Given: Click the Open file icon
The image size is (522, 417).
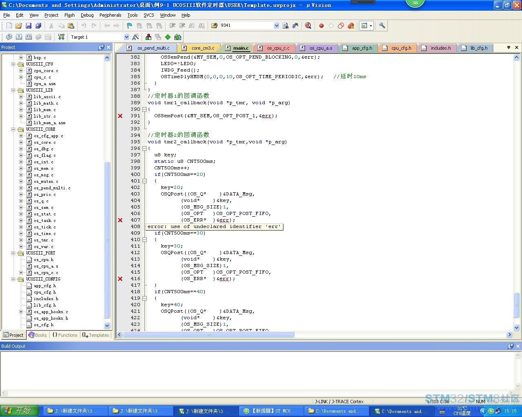Looking at the screenshot, I should click(x=19, y=26).
